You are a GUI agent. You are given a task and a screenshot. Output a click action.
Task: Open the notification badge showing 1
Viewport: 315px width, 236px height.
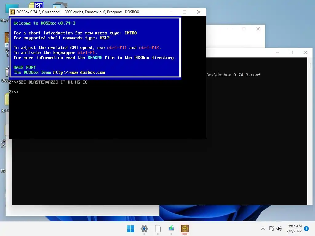(306, 229)
